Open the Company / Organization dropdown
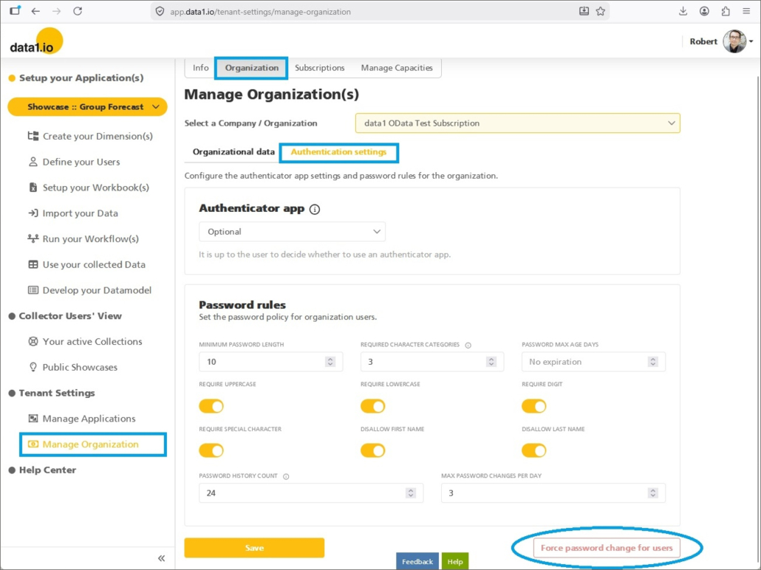The height and width of the screenshot is (570, 761). pyautogui.click(x=517, y=123)
